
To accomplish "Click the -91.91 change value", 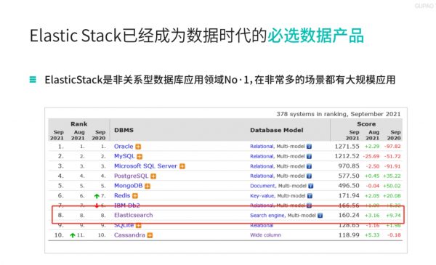I will (x=392, y=166).
